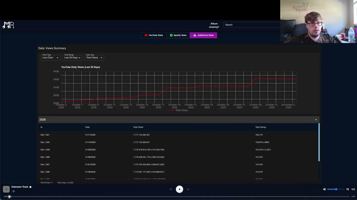Sort by Total Songs column header
The height and width of the screenshot is (200, 357).
point(260,127)
